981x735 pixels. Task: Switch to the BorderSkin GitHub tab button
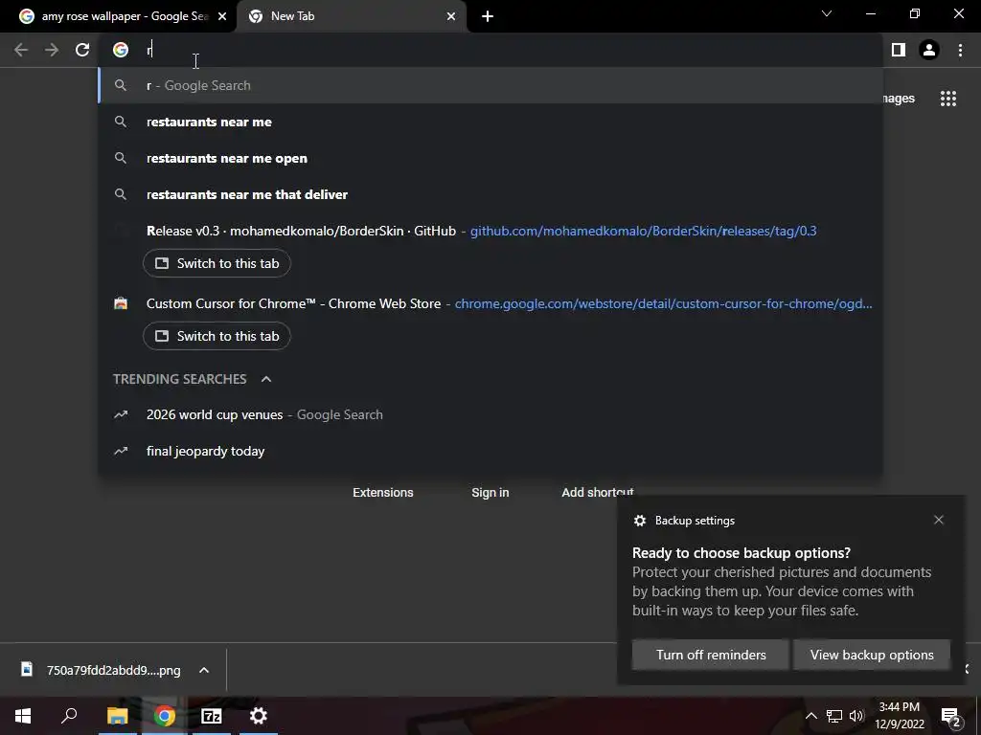(x=217, y=264)
